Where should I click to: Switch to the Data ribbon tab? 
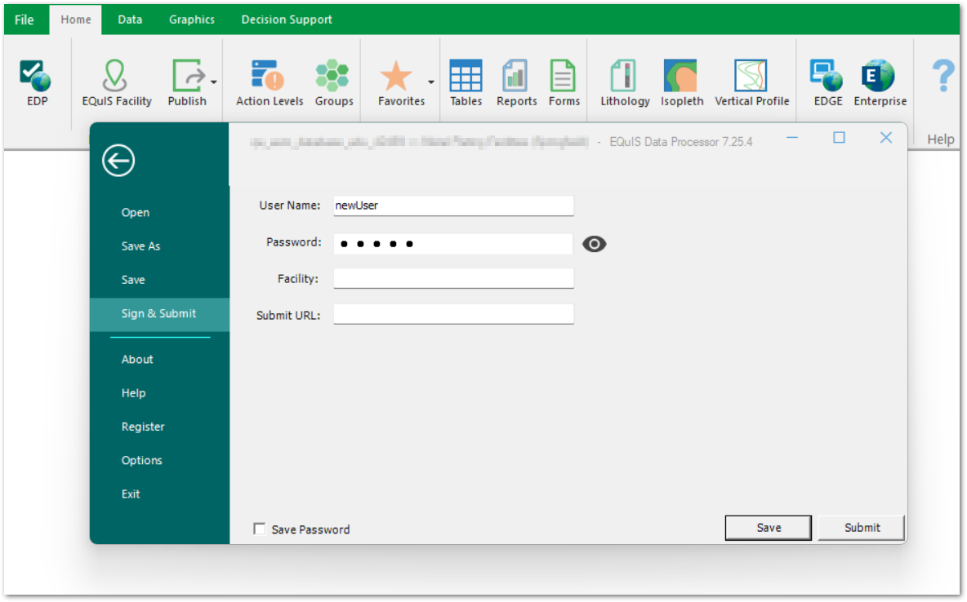(x=129, y=19)
